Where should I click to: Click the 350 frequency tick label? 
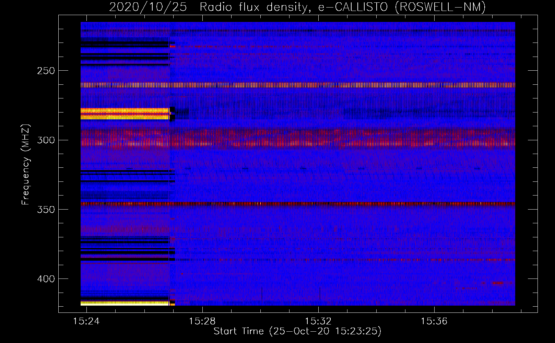click(46, 210)
